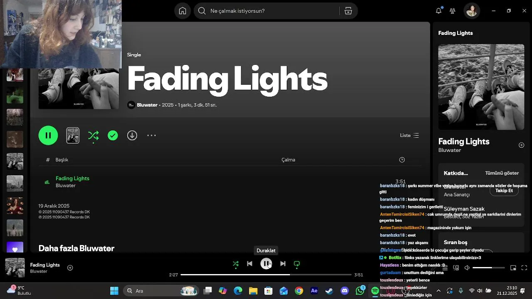Open Bluwater link in the track row

click(x=66, y=186)
